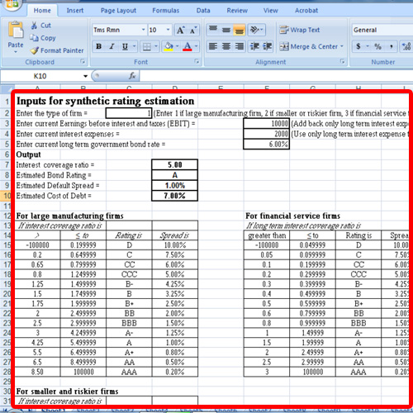Open the Insert tab
413x413 pixels.
click(x=75, y=11)
